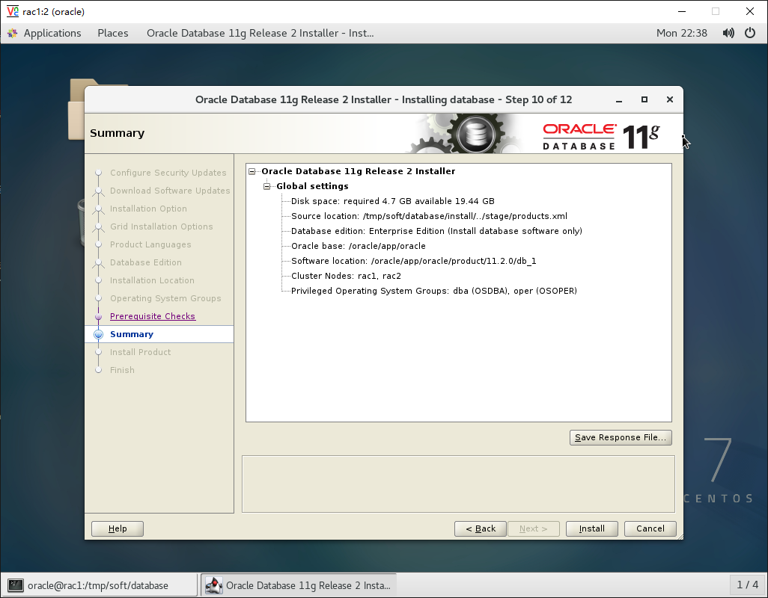Click the Java installer icon in taskbar
The height and width of the screenshot is (598, 768).
pos(213,585)
